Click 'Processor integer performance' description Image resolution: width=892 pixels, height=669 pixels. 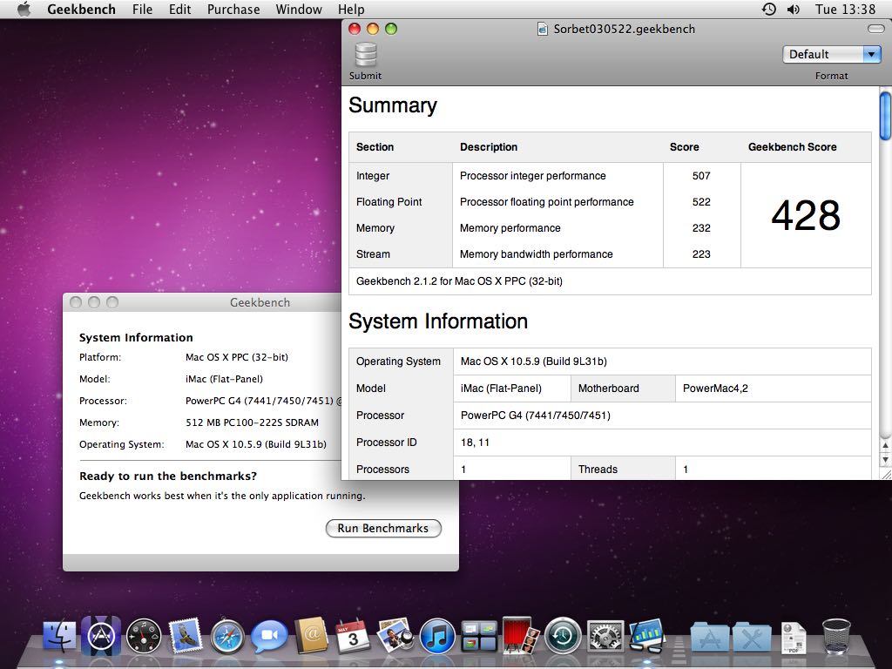(532, 176)
